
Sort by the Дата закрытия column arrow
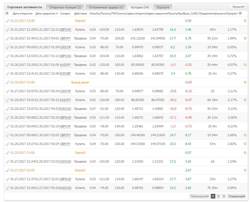click(57, 14)
